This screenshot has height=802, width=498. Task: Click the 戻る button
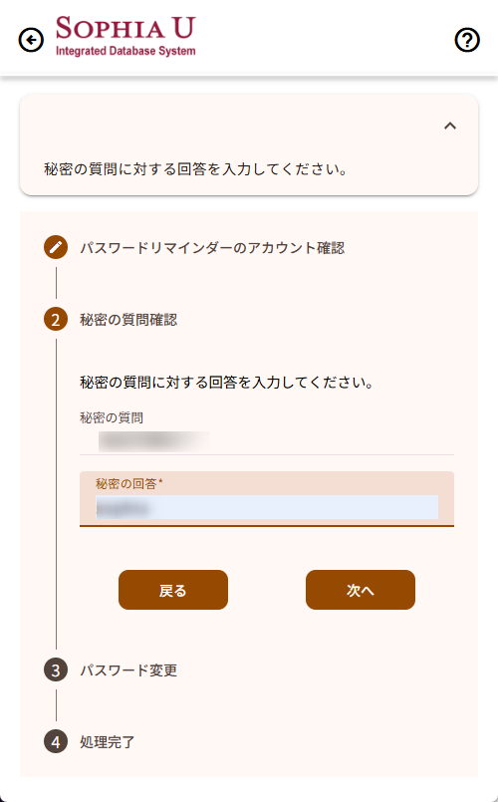click(x=173, y=590)
